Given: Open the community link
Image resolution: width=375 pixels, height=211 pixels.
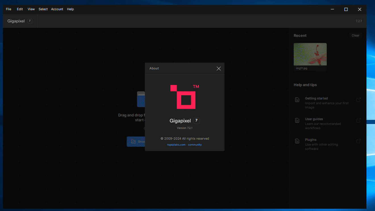Looking at the screenshot, I should pyautogui.click(x=195, y=145).
